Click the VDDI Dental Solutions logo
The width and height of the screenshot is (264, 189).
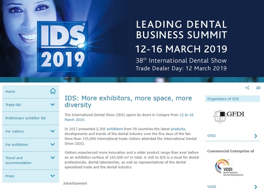[229, 167]
